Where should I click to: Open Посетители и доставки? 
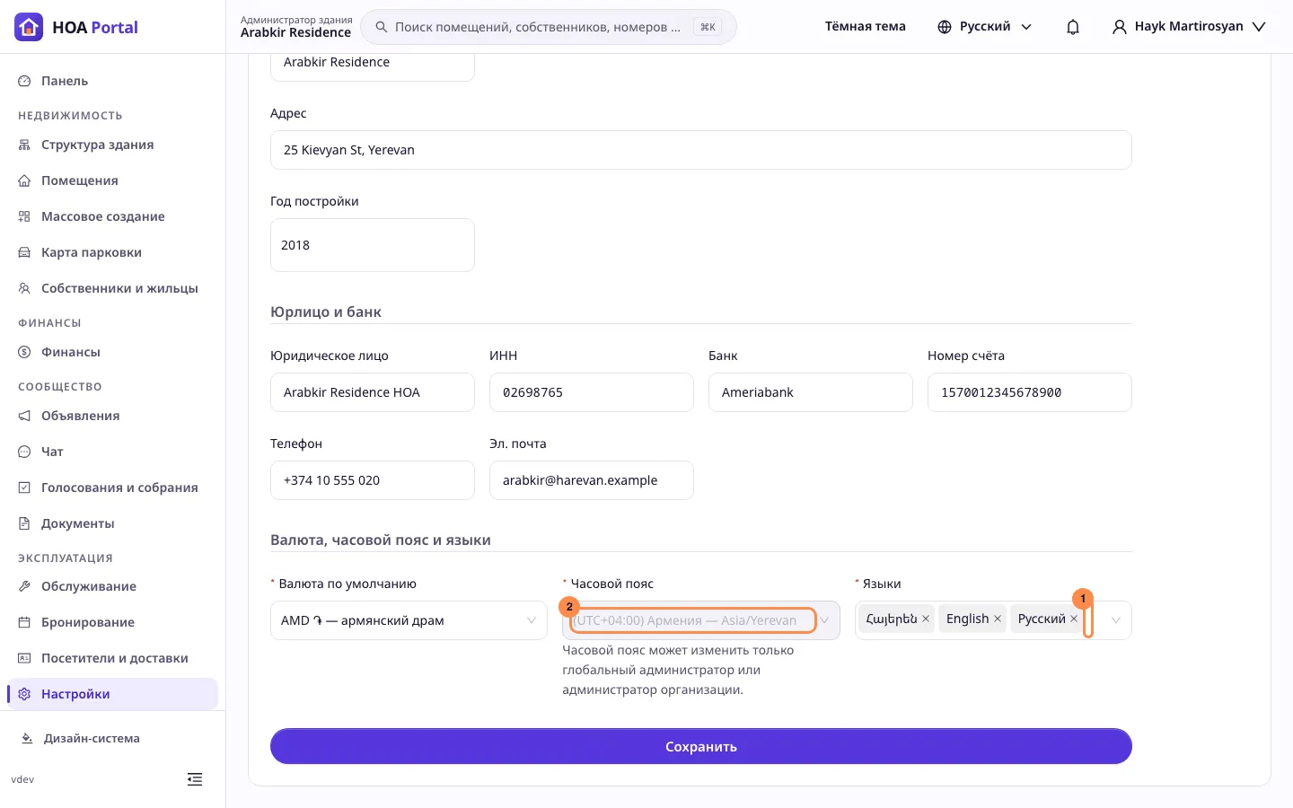click(112, 658)
